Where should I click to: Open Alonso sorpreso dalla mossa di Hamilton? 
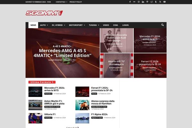(103, 102)
